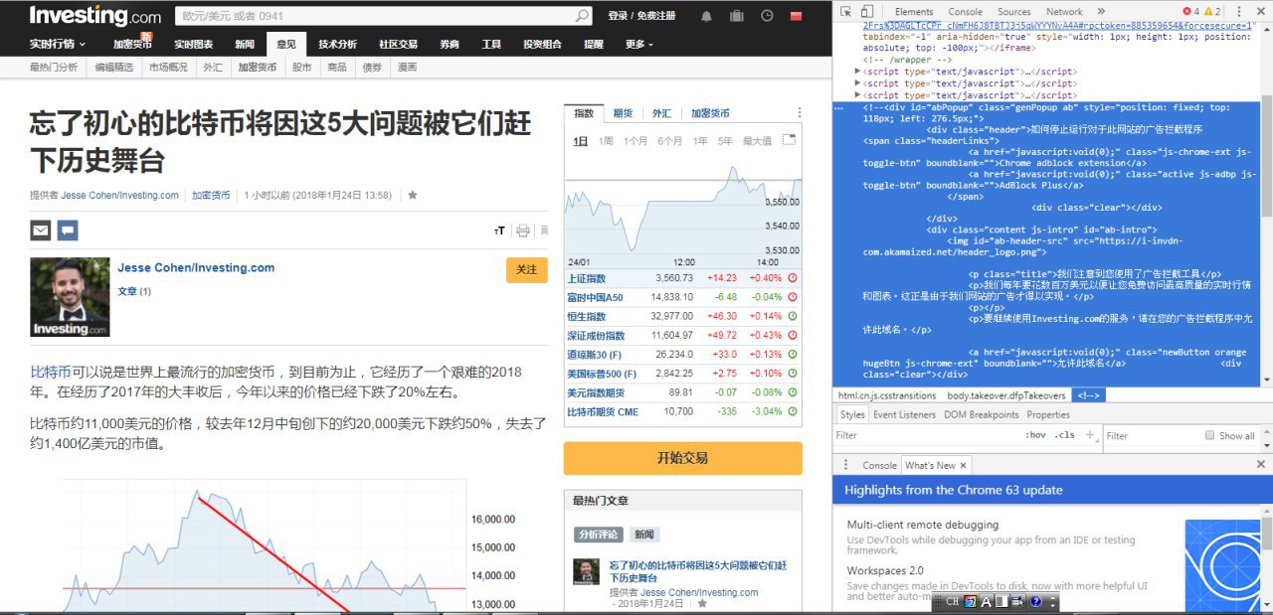The width and height of the screenshot is (1273, 615).
Task: Select the 期货 tab in market widget
Action: click(623, 113)
